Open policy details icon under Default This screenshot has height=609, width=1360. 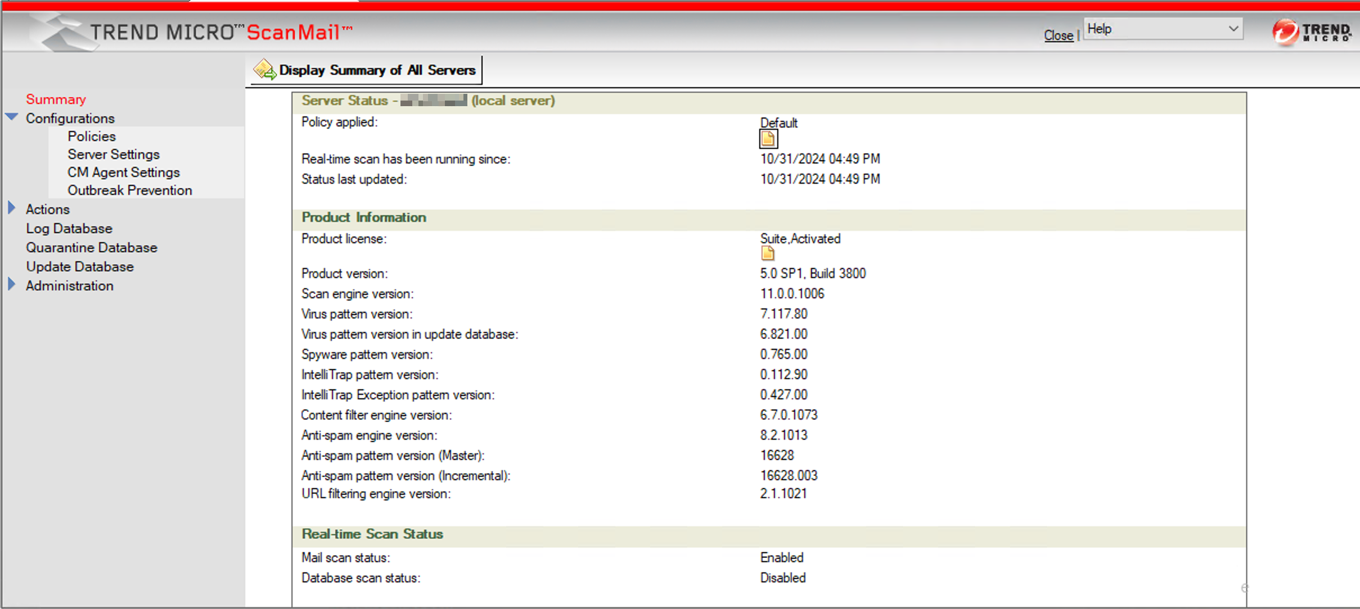pyautogui.click(x=768, y=139)
